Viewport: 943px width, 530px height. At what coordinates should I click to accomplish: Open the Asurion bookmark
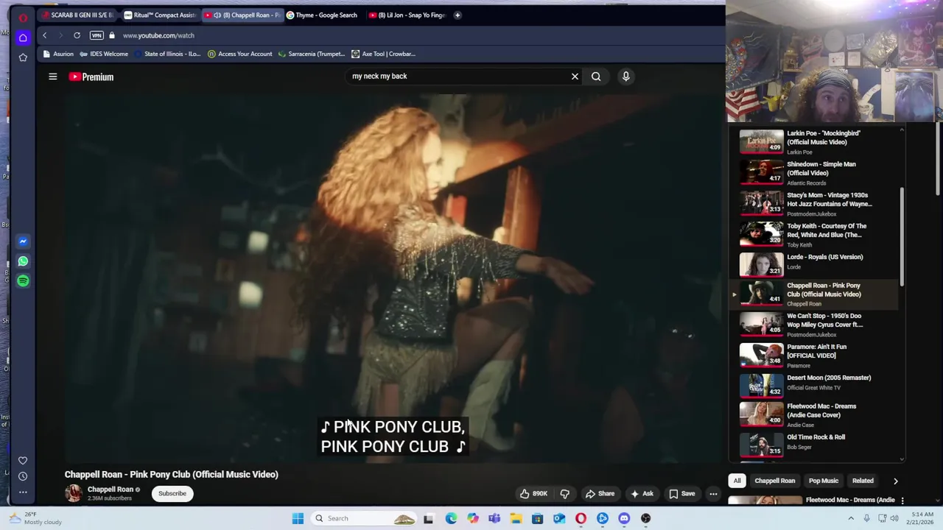(59, 54)
